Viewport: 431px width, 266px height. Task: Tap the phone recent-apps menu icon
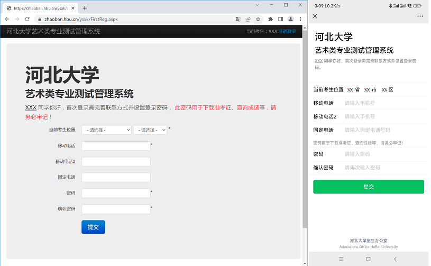click(x=341, y=259)
